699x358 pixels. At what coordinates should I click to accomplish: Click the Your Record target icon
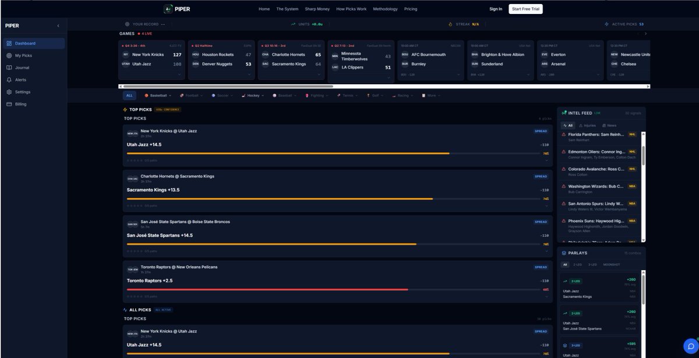(x=127, y=24)
